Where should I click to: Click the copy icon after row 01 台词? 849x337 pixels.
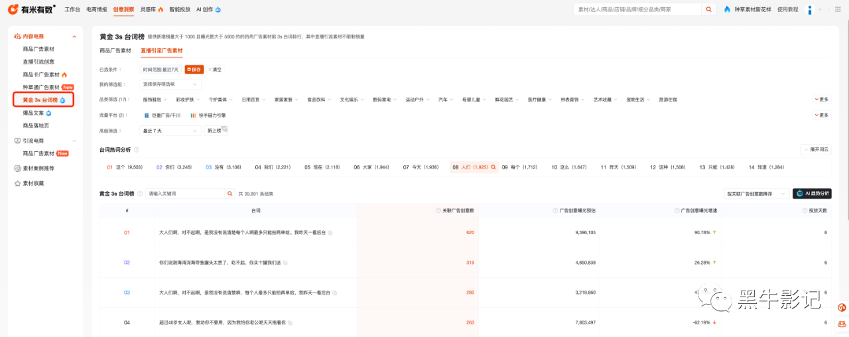330,233
